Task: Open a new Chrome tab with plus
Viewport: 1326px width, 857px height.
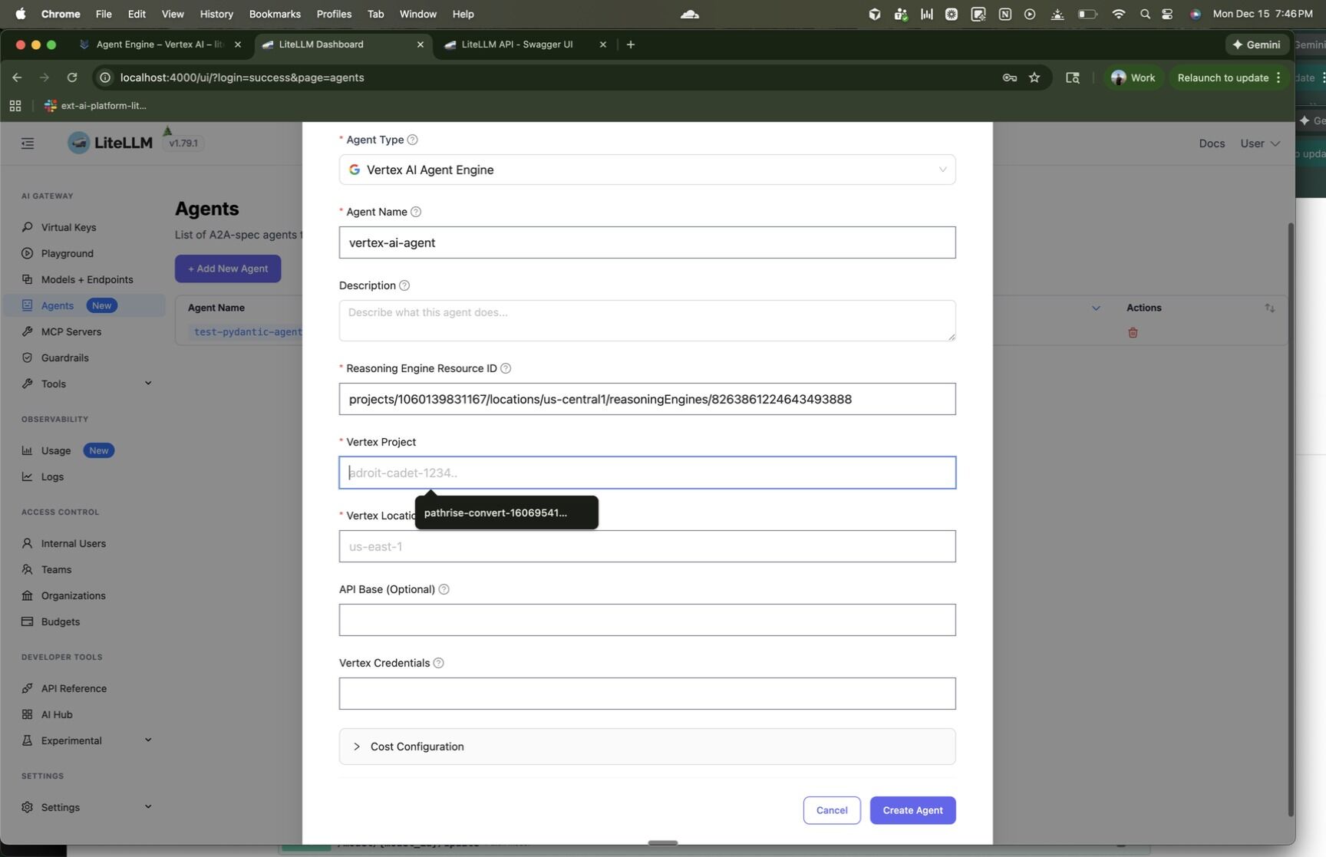Action: click(x=631, y=44)
